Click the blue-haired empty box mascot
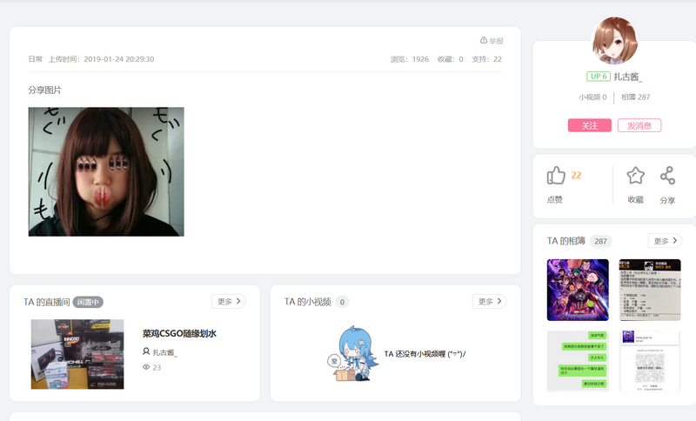 coord(353,353)
